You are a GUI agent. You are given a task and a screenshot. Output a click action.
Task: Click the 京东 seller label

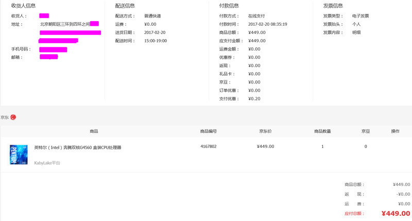coord(5,117)
